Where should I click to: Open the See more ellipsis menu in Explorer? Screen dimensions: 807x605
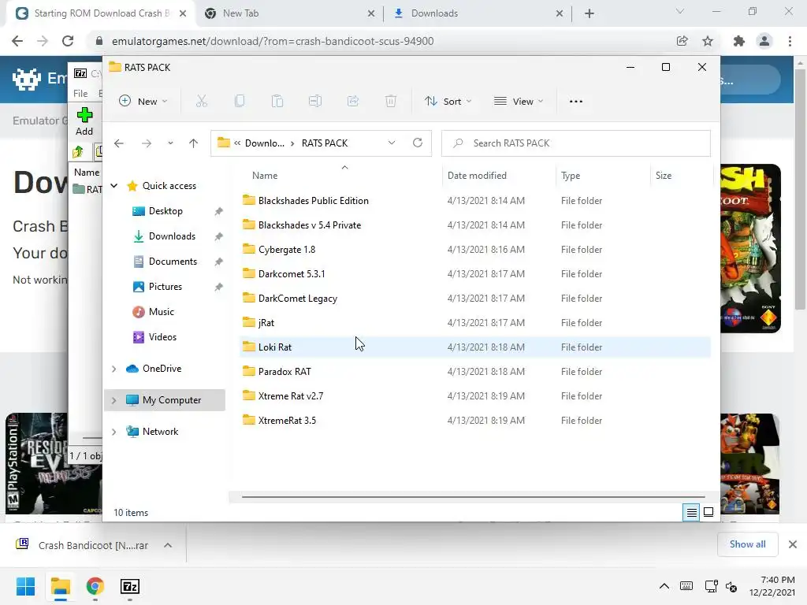(x=576, y=102)
